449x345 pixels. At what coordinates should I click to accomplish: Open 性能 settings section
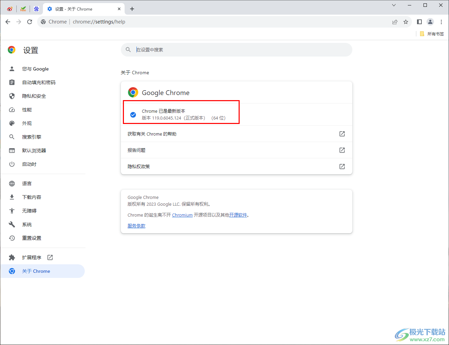click(x=43, y=110)
